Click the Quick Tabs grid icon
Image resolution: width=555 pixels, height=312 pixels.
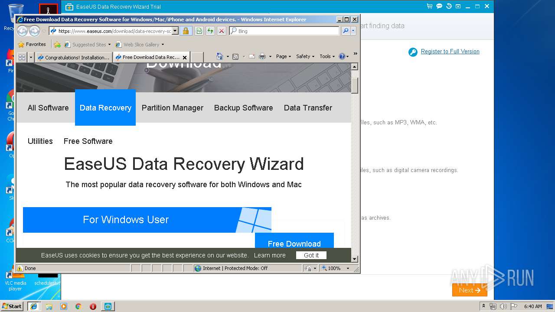(22, 57)
